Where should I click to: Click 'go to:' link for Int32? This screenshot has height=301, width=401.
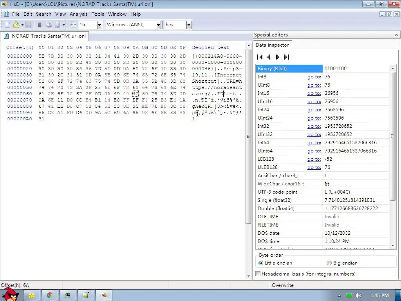click(314, 126)
